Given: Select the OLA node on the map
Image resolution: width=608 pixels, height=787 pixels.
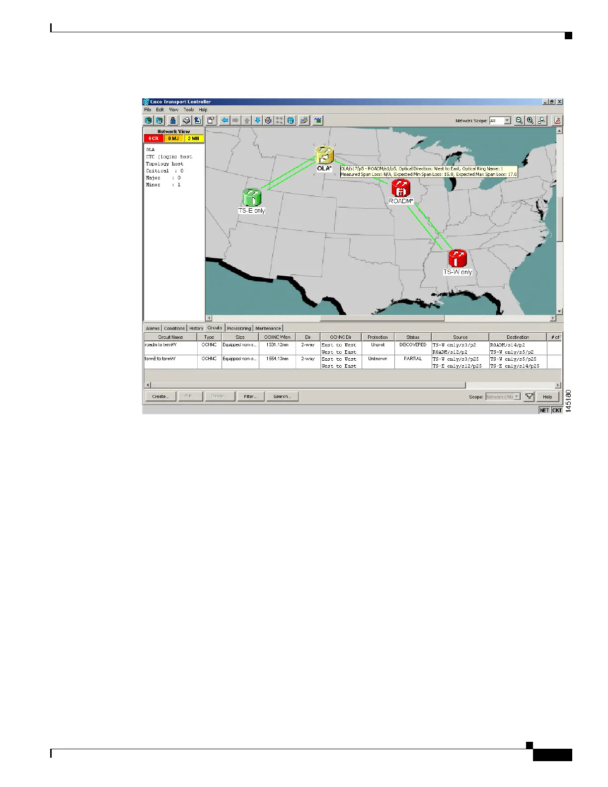Looking at the screenshot, I should (x=324, y=155).
